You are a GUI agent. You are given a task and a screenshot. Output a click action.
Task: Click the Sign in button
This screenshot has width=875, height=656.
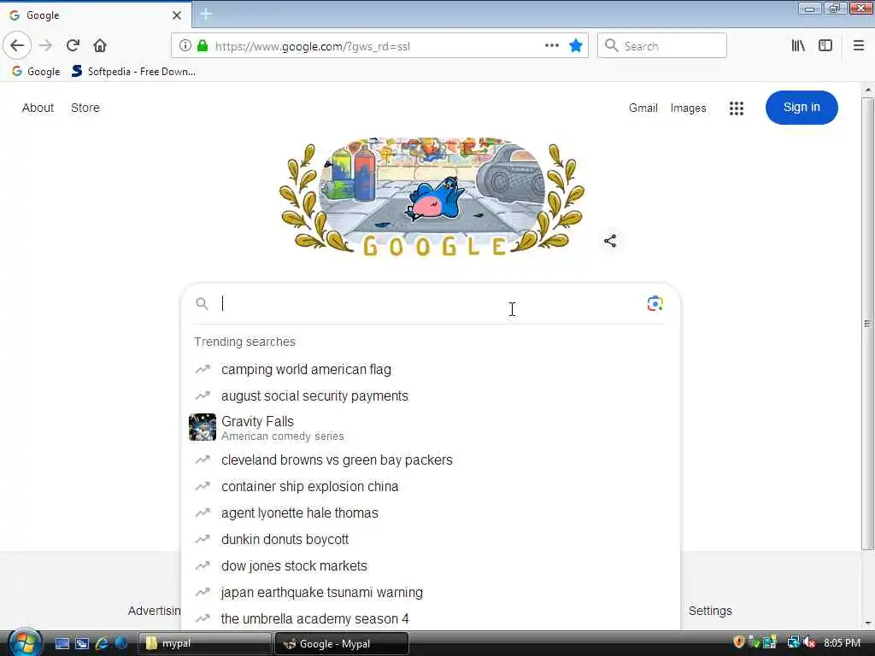coord(802,108)
